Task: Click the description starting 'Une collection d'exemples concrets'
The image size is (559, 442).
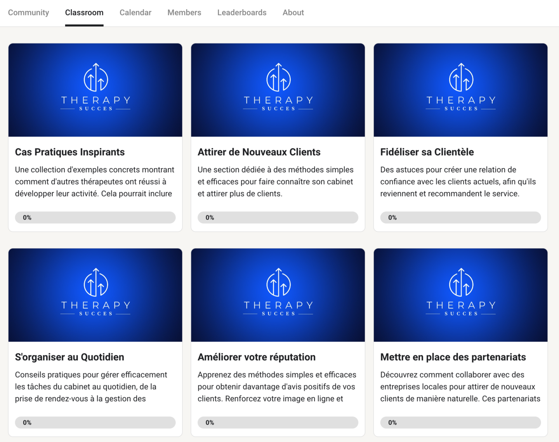Action: coord(95,182)
